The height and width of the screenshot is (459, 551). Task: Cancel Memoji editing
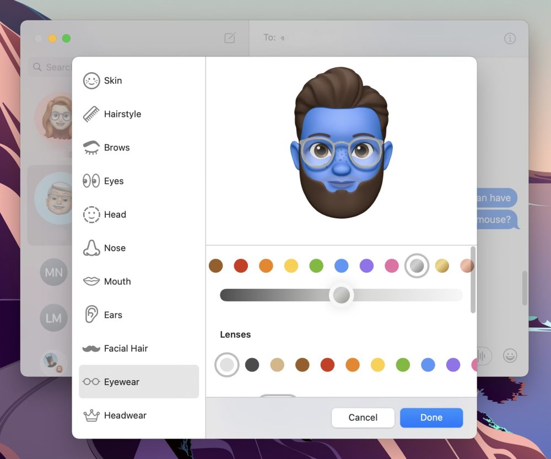click(x=363, y=418)
